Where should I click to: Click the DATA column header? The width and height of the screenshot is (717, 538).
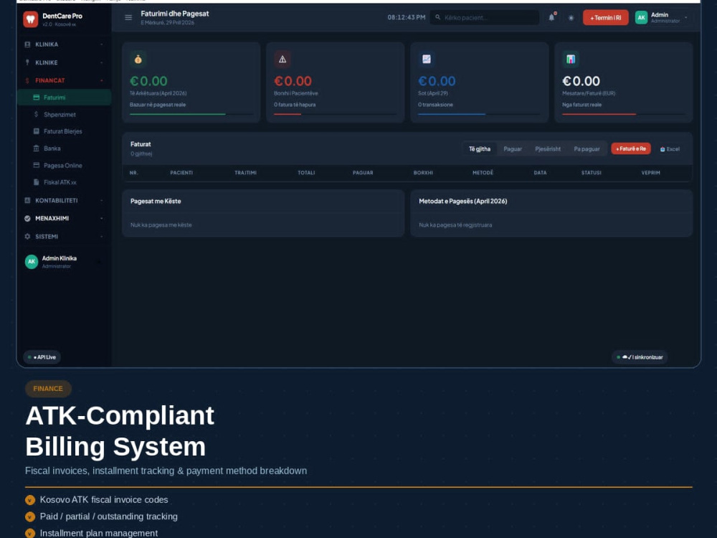pos(540,173)
